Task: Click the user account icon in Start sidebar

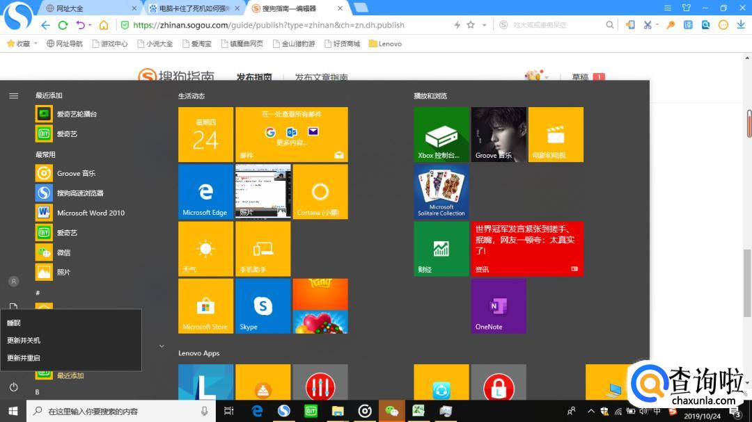Action: (13, 282)
